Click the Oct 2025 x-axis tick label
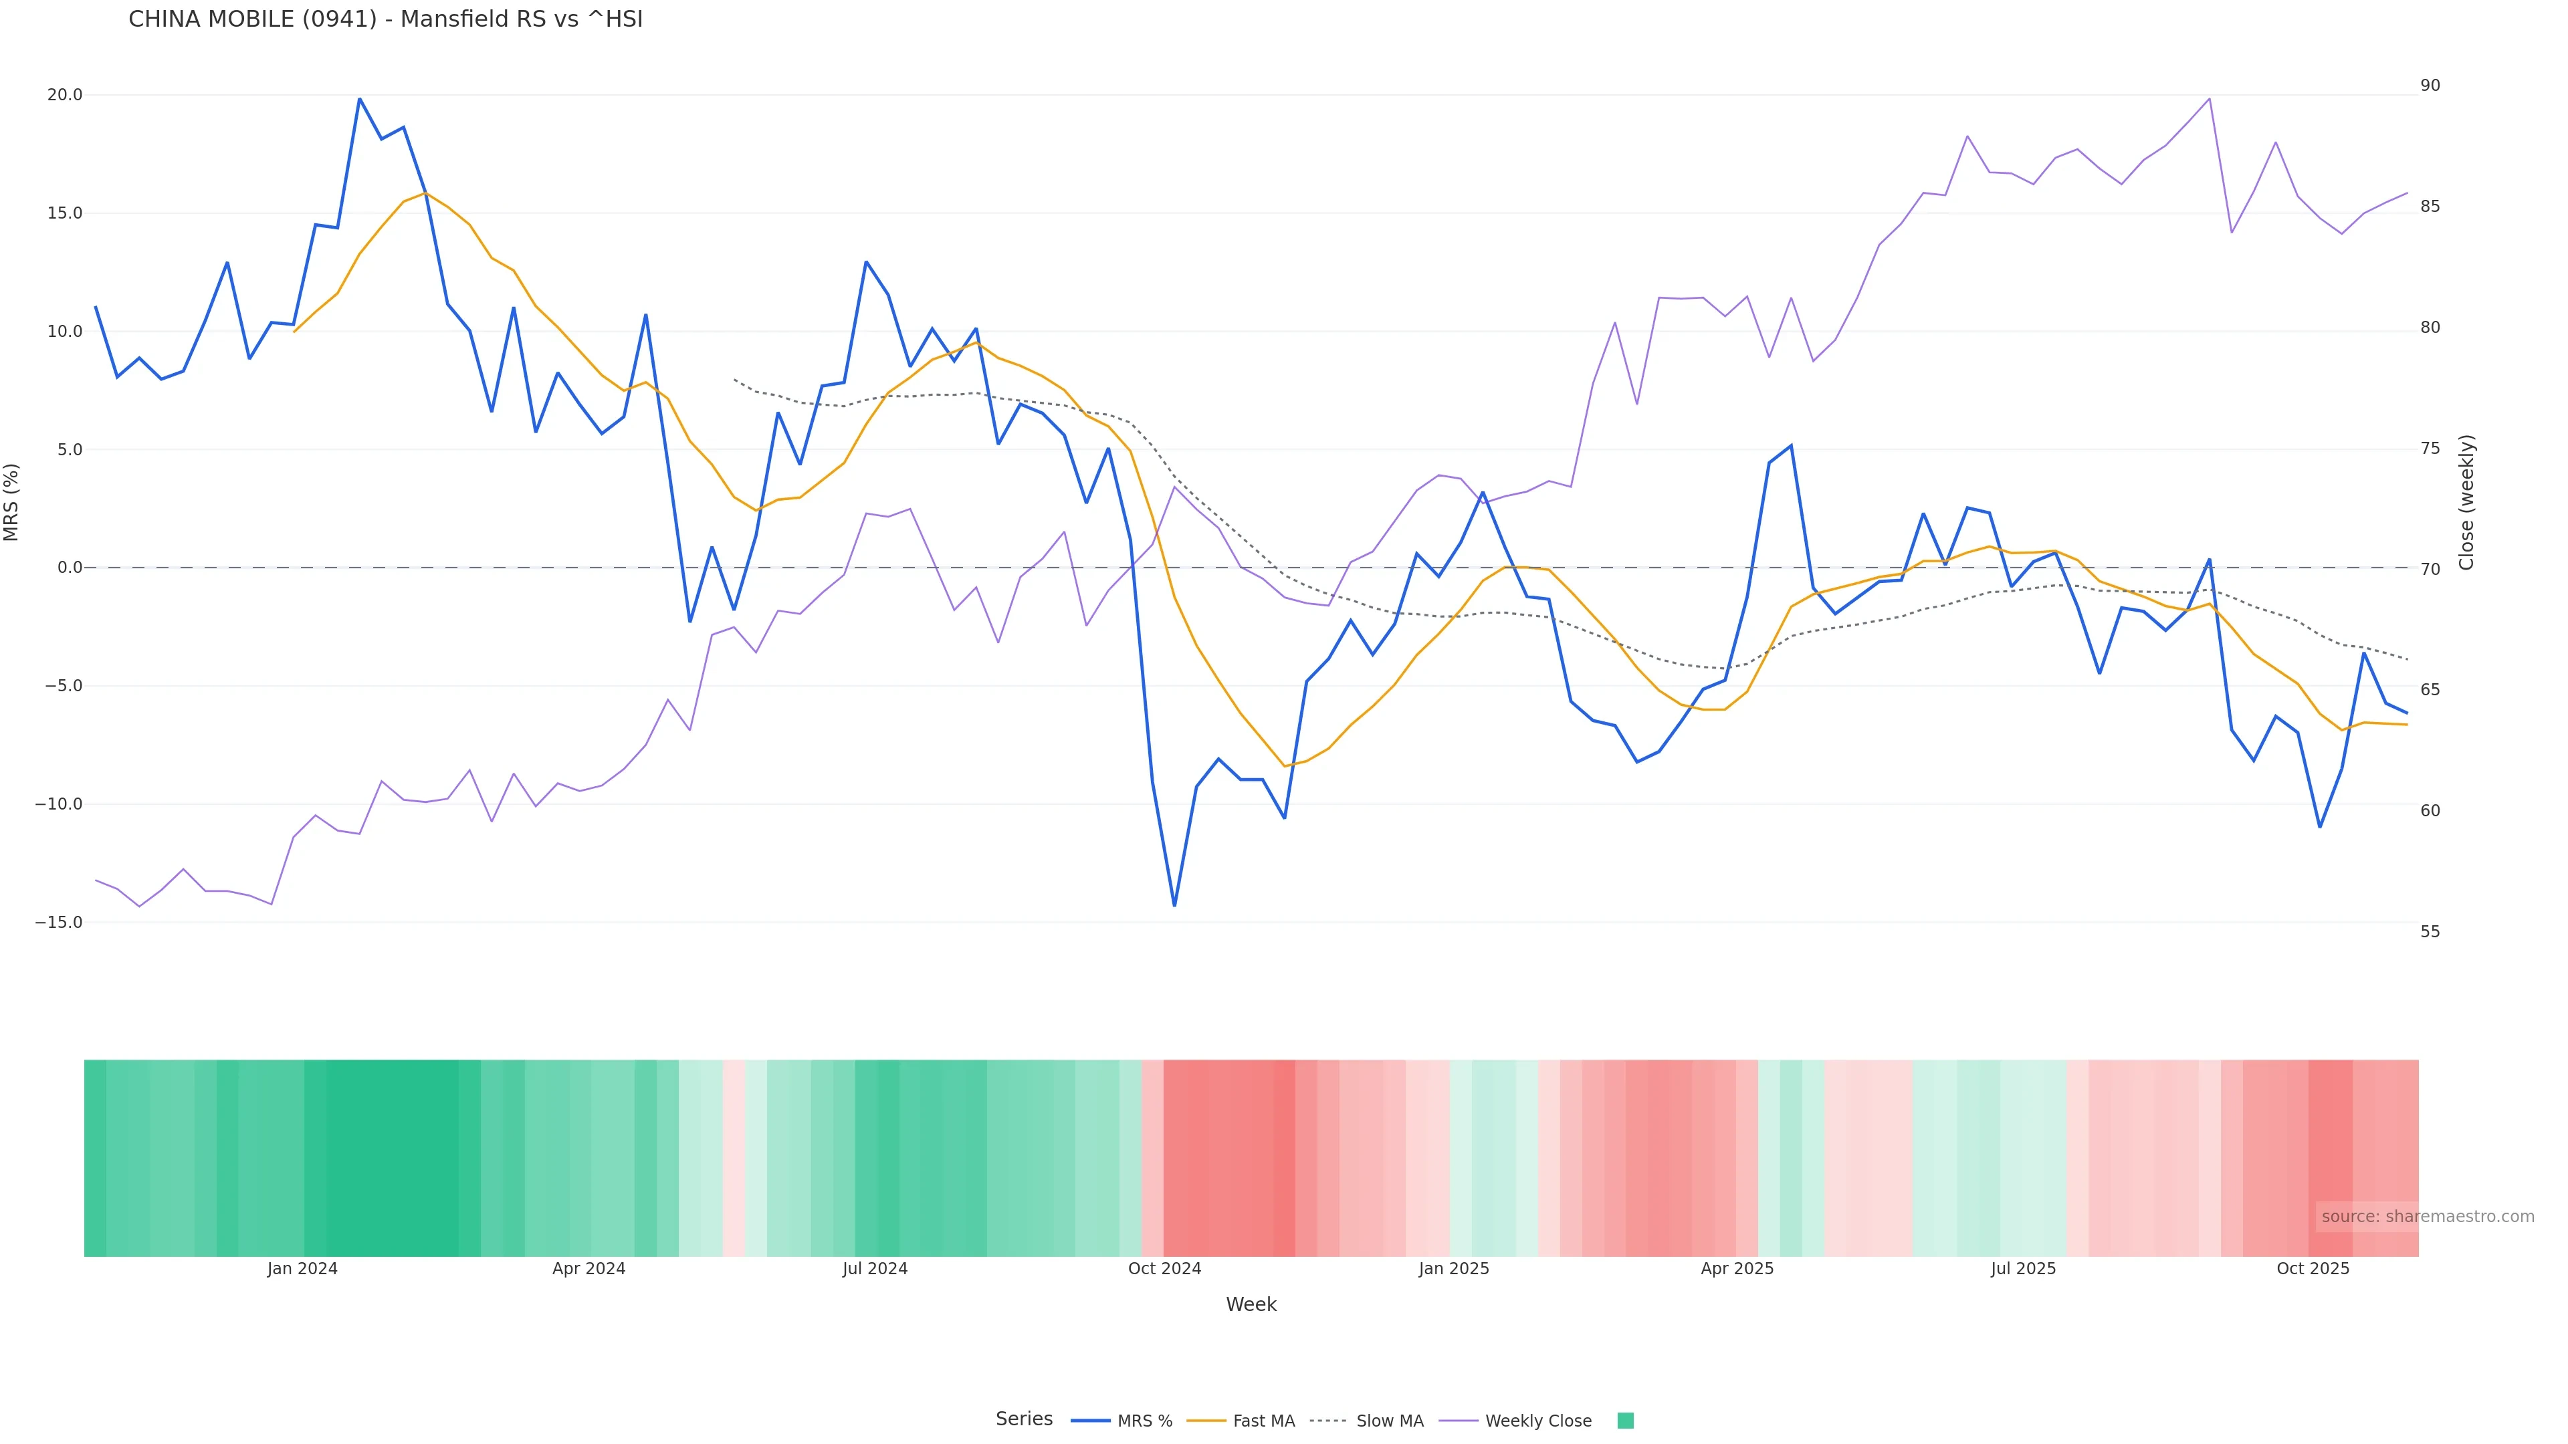 point(2313,1269)
